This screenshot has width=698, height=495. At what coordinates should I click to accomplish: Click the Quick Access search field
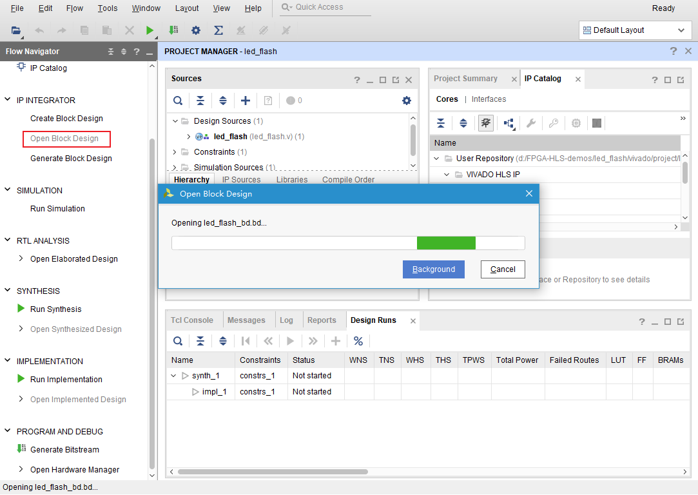tap(329, 7)
